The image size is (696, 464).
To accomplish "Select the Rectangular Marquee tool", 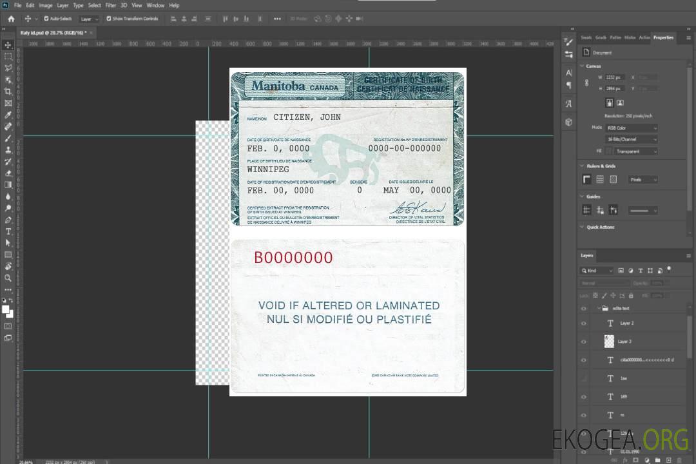I will (8, 56).
